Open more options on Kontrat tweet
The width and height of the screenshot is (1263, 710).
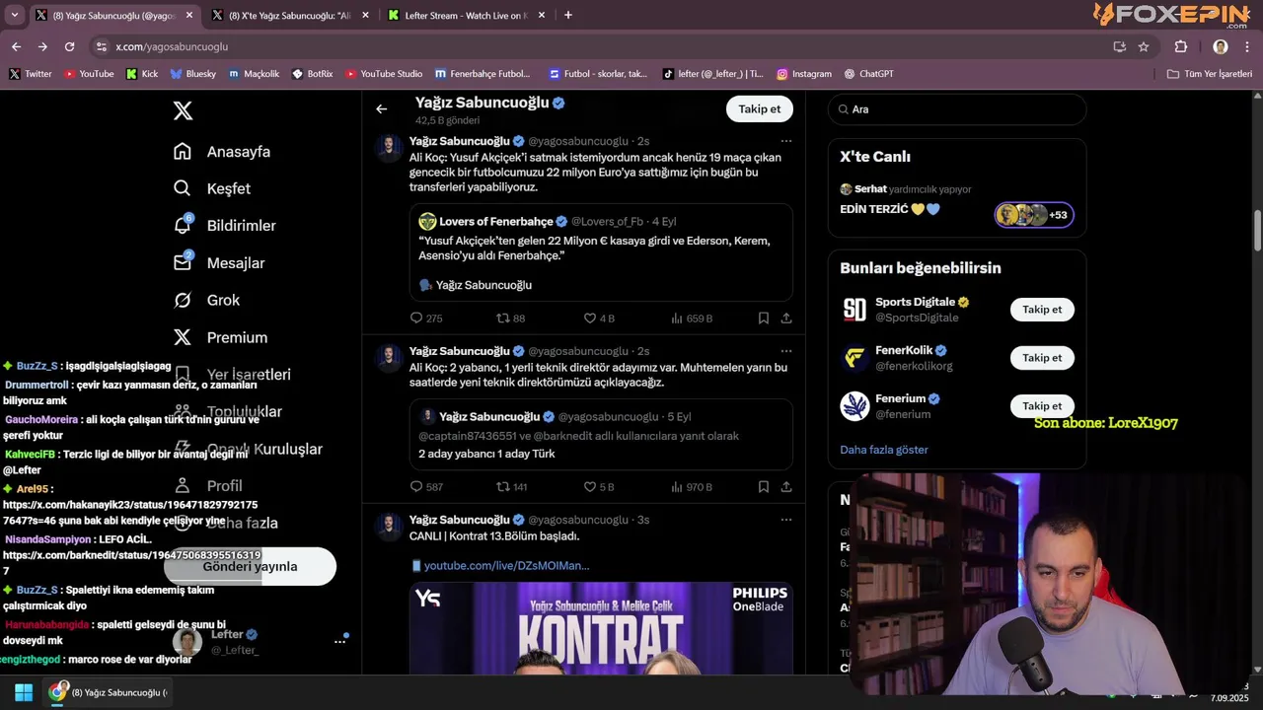[786, 520]
